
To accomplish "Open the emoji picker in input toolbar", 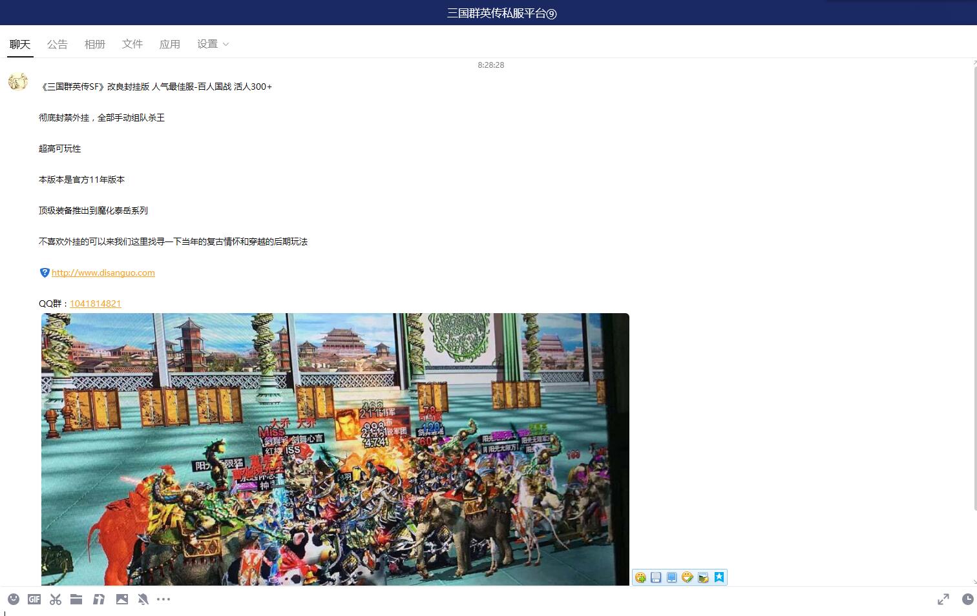I will click(x=14, y=599).
